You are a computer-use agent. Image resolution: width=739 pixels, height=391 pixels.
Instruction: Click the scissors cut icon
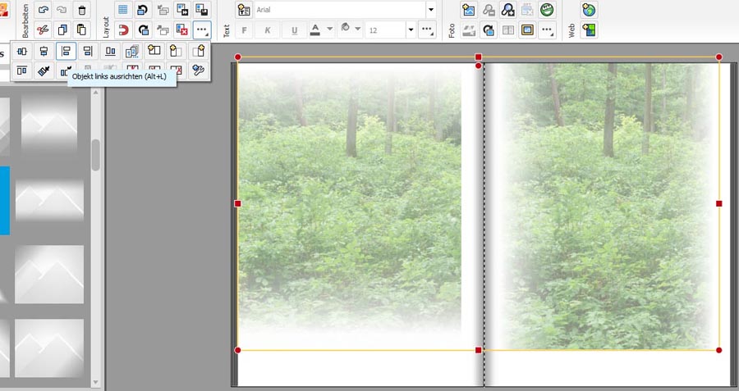coord(44,30)
